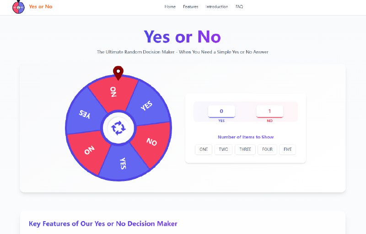Select the FIVE items button
366x234 pixels.
[287, 149]
